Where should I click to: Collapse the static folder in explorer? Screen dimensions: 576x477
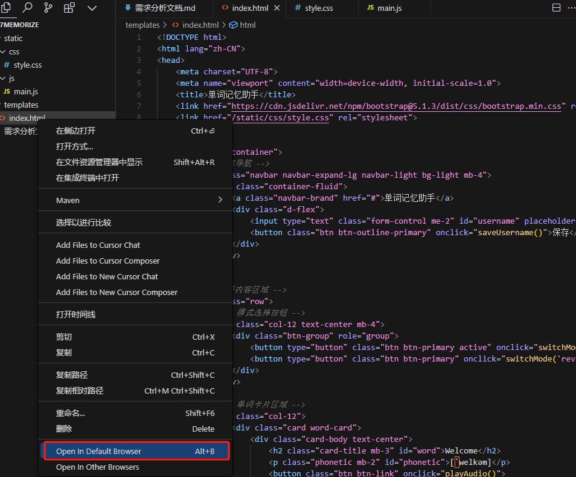58,38
